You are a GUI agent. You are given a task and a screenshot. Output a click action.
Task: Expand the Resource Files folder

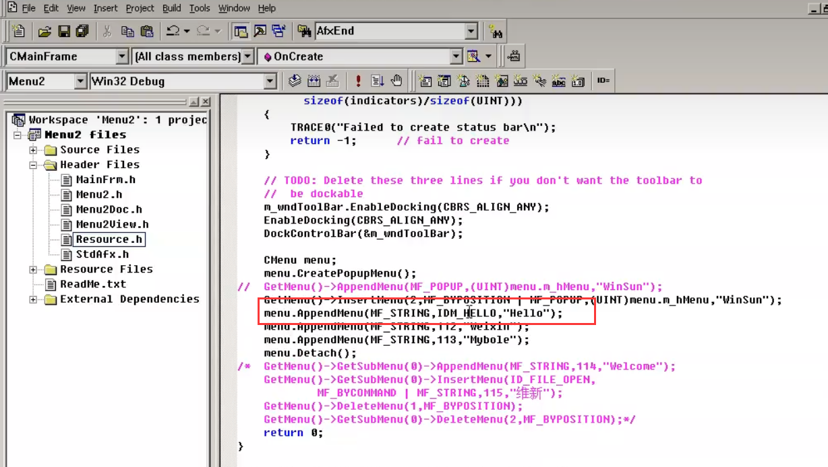point(33,269)
